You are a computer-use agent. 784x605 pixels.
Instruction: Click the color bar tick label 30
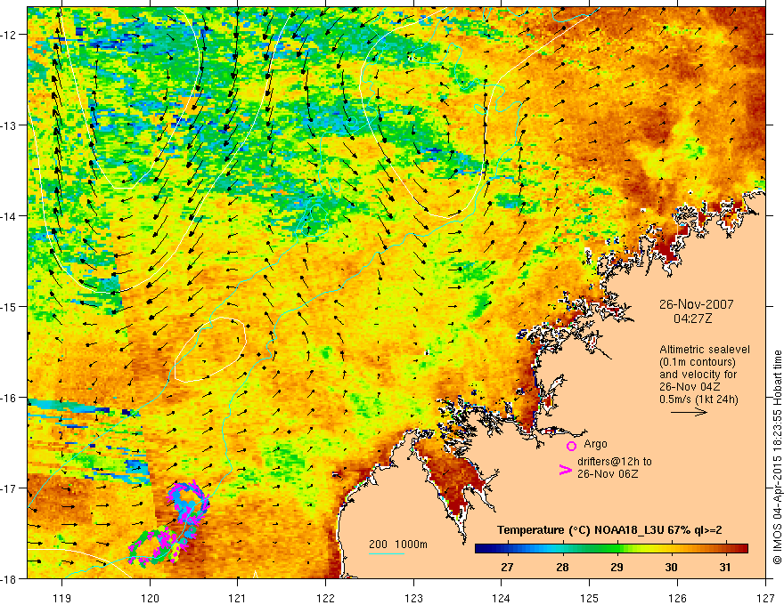pyautogui.click(x=671, y=567)
